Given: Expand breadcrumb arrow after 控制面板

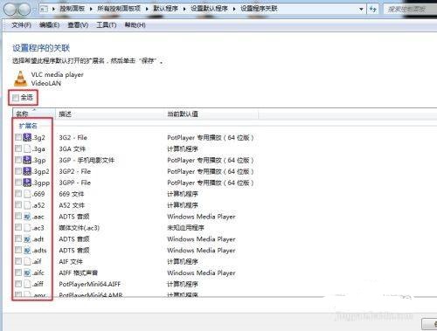Looking at the screenshot, I should (91, 9).
